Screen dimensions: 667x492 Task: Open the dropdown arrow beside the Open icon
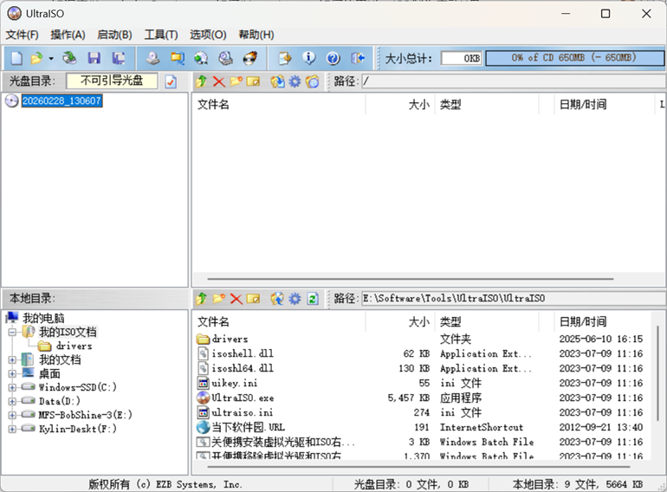(x=51, y=58)
